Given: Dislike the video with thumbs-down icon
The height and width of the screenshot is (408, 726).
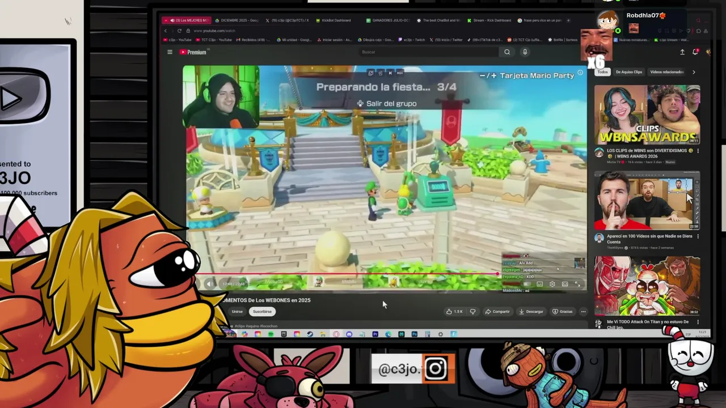Looking at the screenshot, I should pyautogui.click(x=472, y=311).
